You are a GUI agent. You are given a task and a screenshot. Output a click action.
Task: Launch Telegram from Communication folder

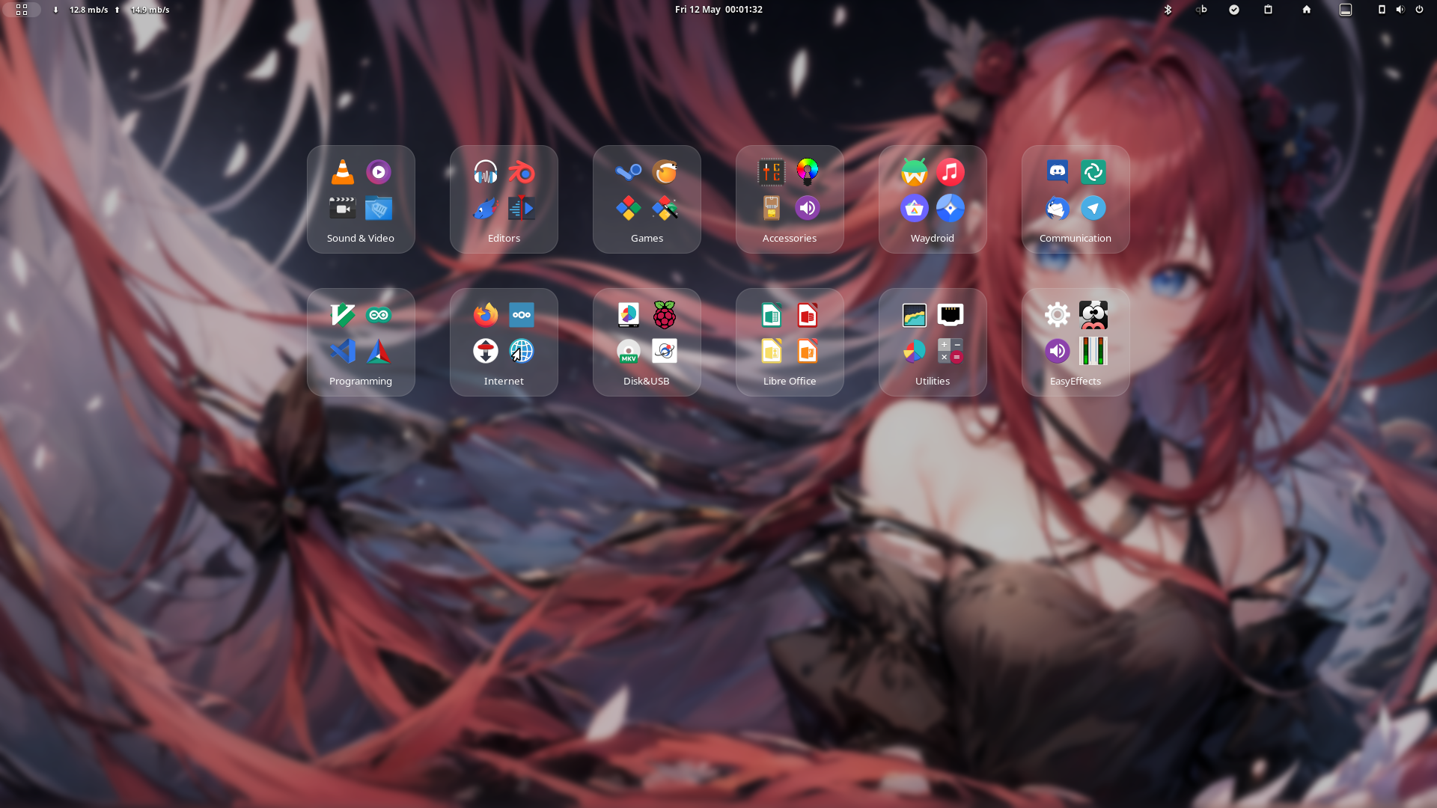click(x=1093, y=209)
